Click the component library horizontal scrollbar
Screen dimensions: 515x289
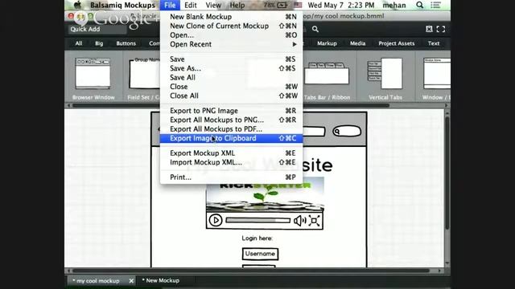(x=231, y=105)
